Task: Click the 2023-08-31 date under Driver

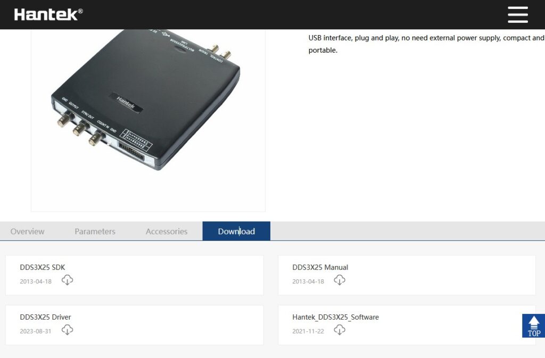Action: pos(37,331)
